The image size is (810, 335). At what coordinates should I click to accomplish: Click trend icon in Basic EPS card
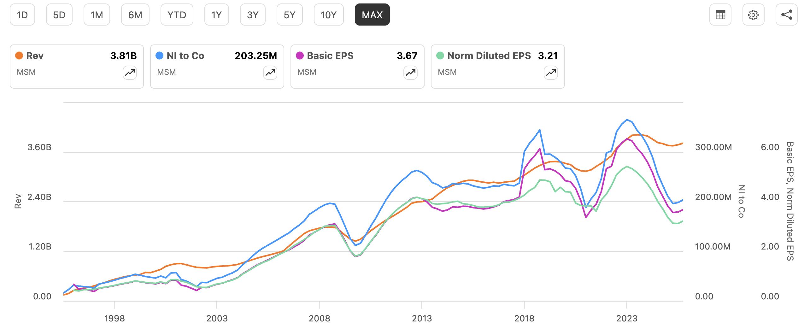click(410, 73)
